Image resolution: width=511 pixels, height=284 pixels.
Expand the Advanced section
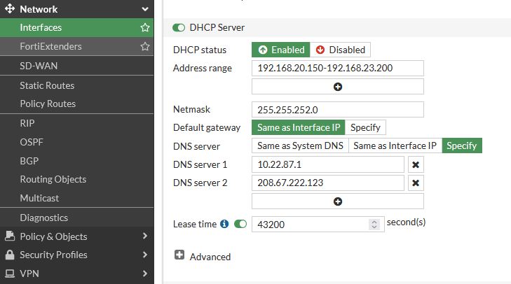pos(179,255)
